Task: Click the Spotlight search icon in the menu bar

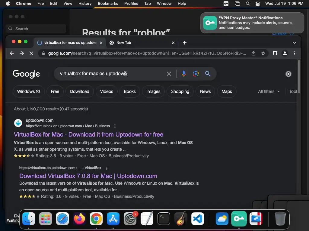Action: [248, 4]
